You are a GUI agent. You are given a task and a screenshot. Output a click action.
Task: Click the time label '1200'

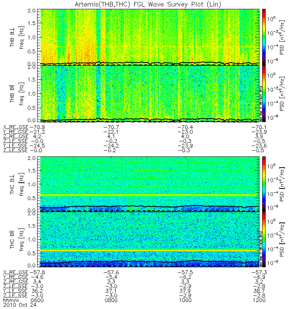[259, 300]
